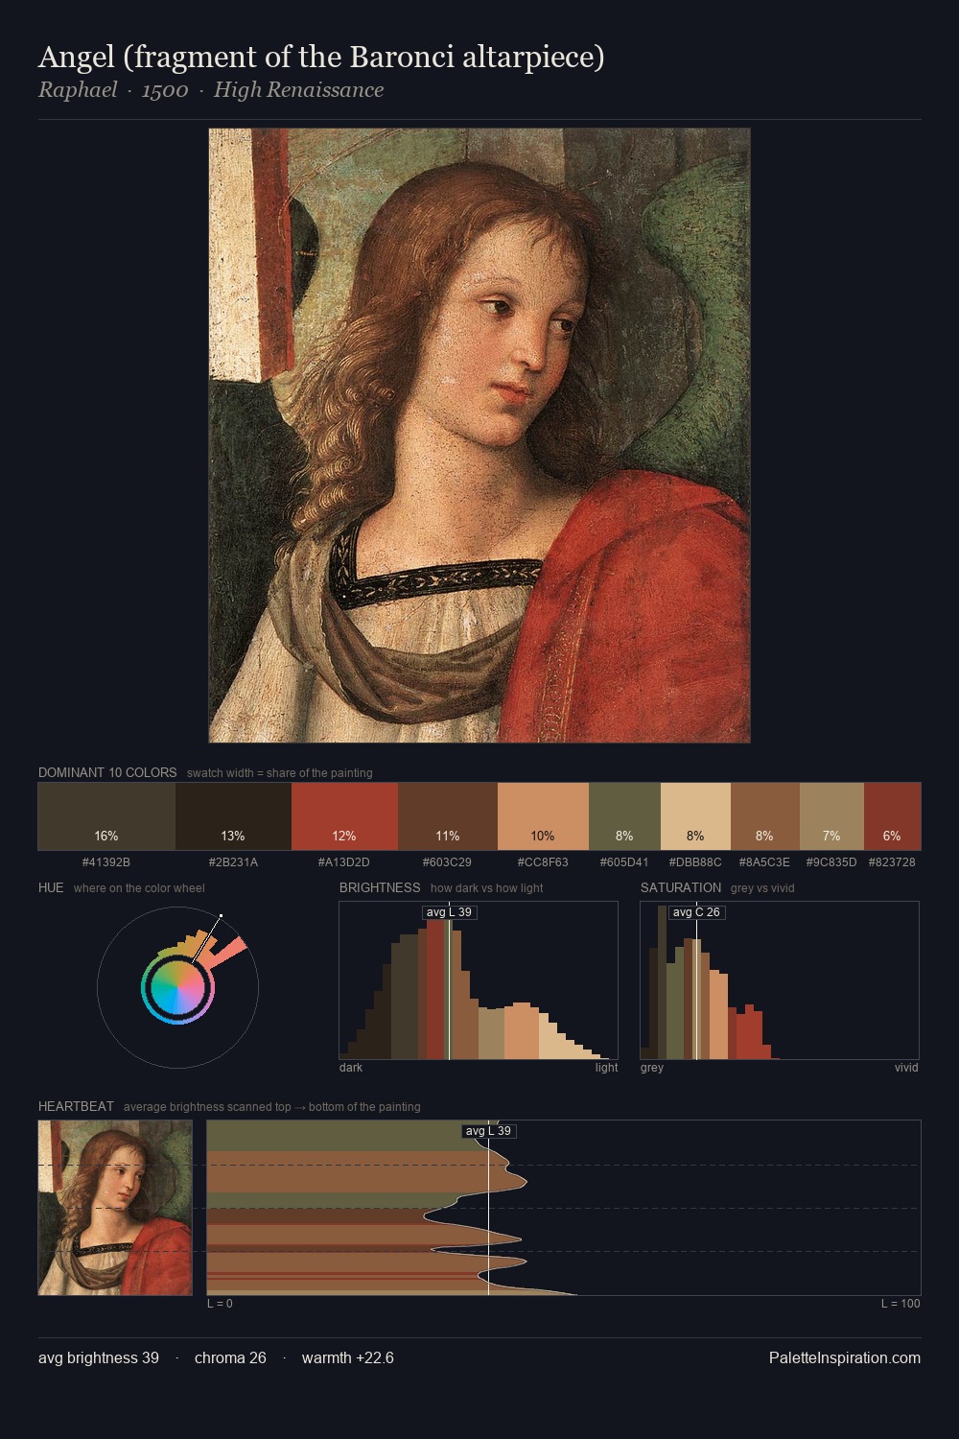The image size is (959, 1439).
Task: Pick the red #A13D2D swatch
Action: click(x=344, y=816)
